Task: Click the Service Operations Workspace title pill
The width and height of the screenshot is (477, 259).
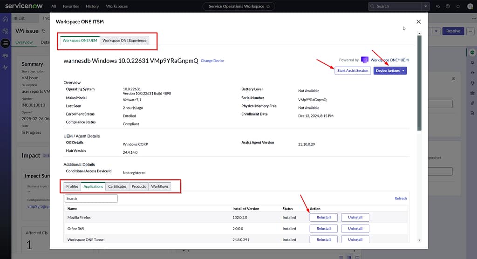Action: tap(239, 7)
